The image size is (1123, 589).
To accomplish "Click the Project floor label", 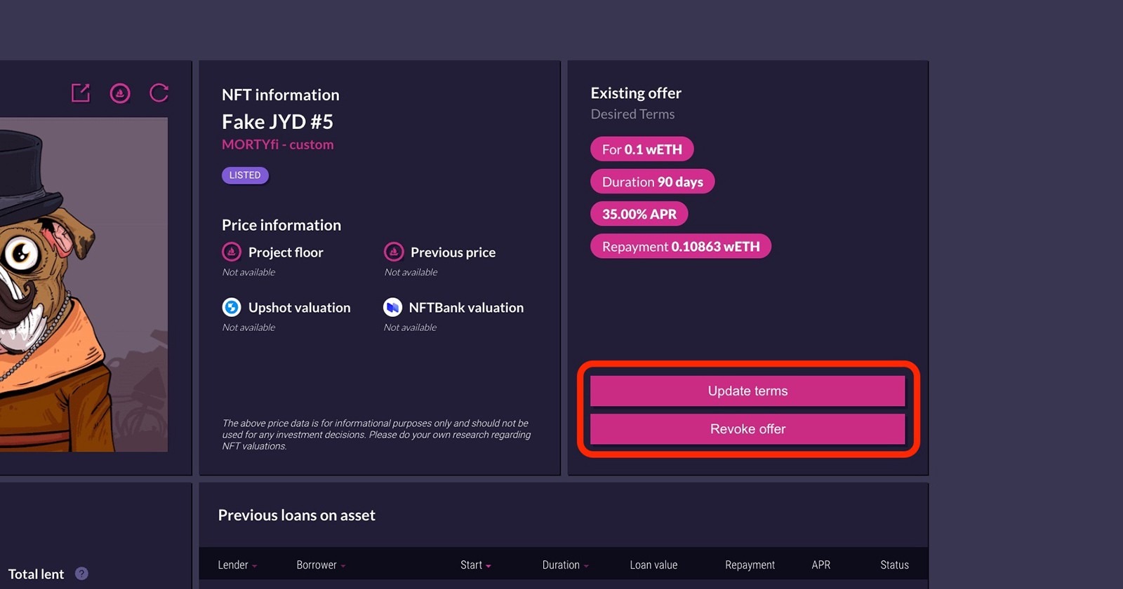I will coord(286,252).
